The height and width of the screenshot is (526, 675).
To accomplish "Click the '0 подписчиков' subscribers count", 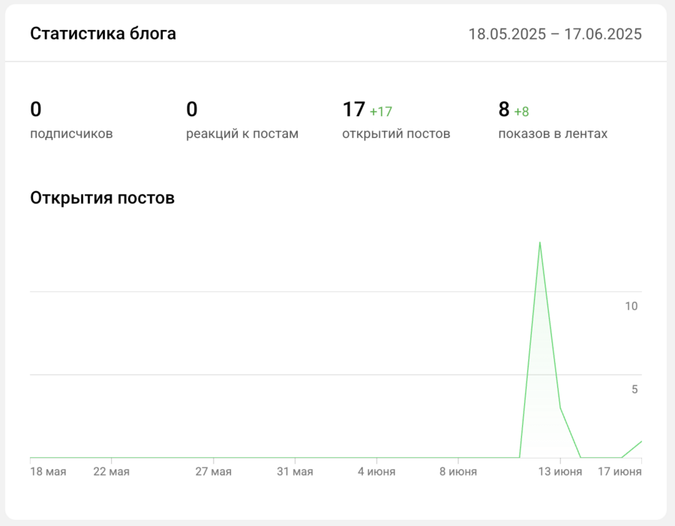I will 71,120.
